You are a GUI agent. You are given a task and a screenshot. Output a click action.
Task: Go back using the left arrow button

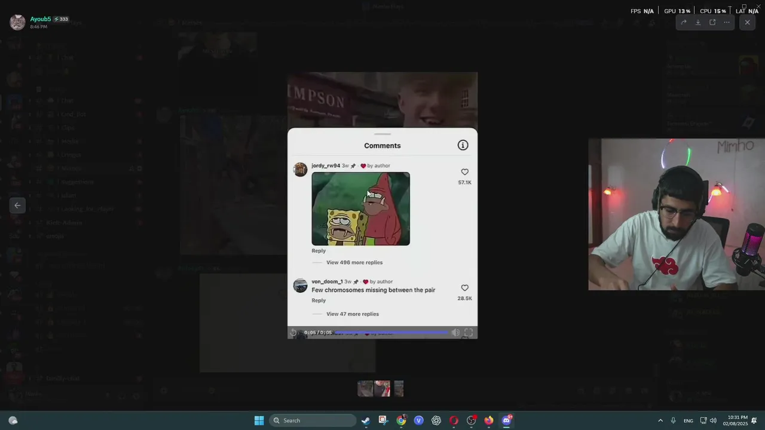[17, 205]
